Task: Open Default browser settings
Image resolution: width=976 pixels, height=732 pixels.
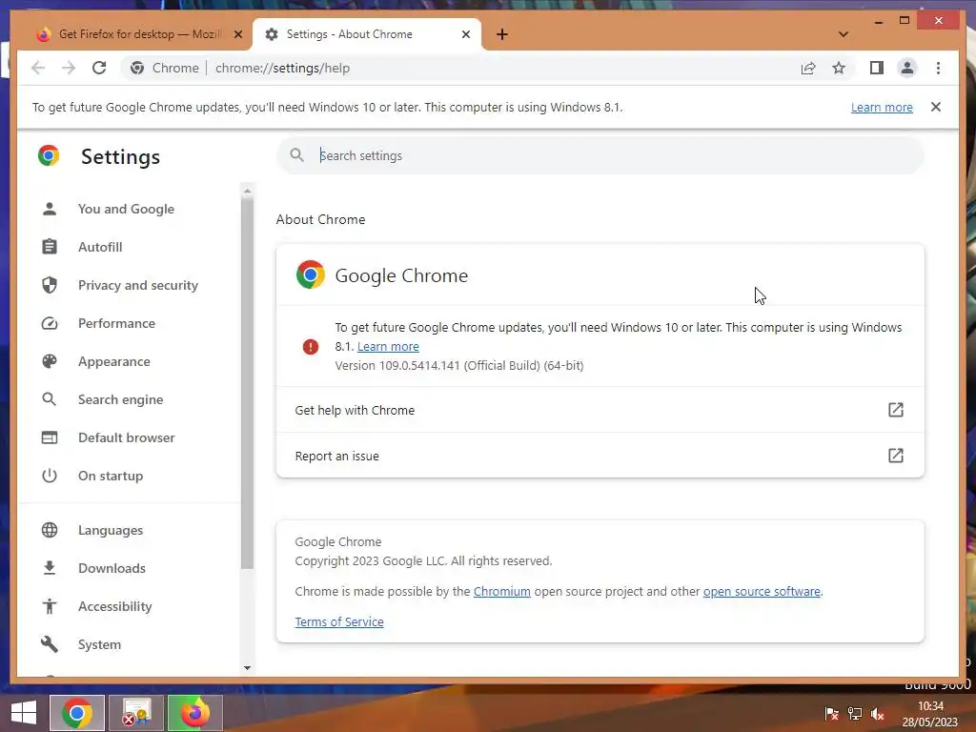Action: click(127, 437)
